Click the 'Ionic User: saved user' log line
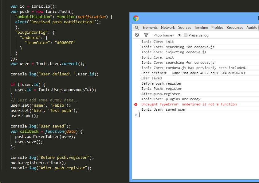Image resolution: width=259 pixels, height=183 pixels. [x=164, y=109]
